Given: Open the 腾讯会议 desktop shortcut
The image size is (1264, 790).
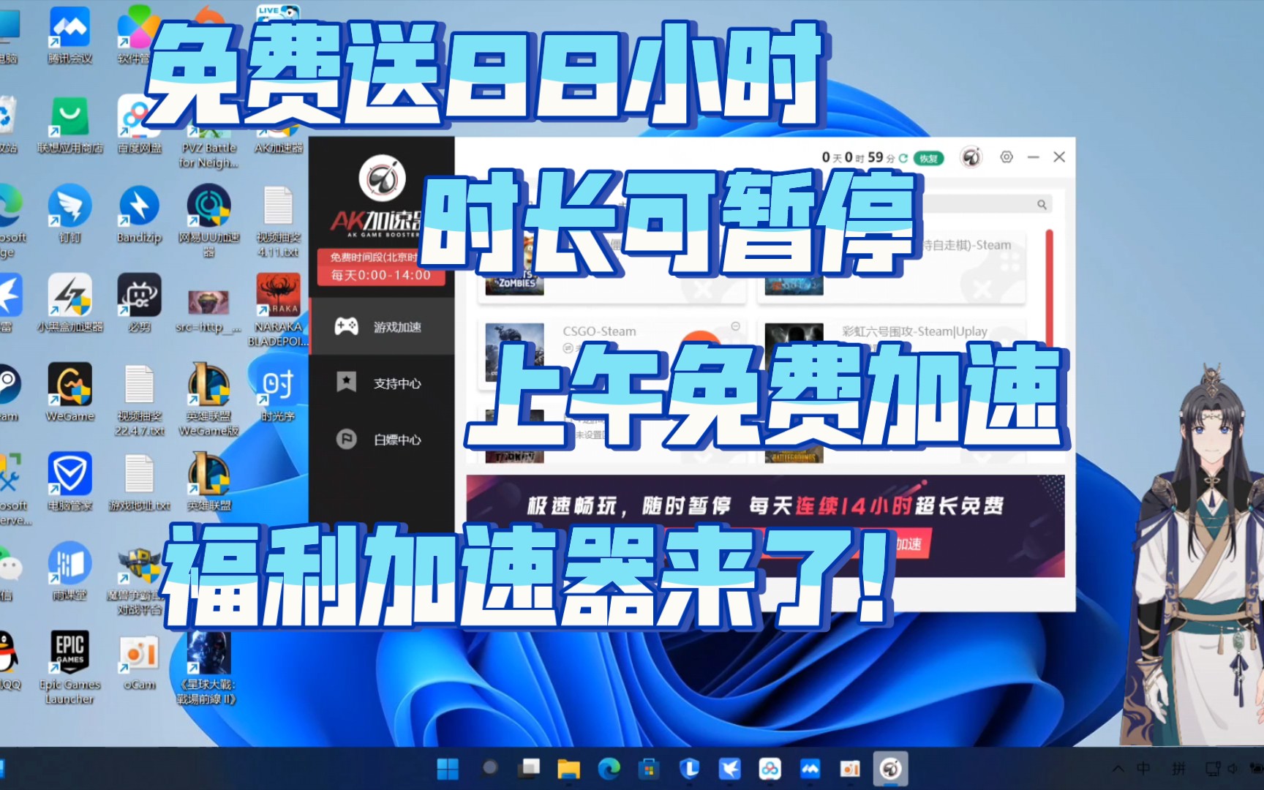Looking at the screenshot, I should [x=69, y=35].
